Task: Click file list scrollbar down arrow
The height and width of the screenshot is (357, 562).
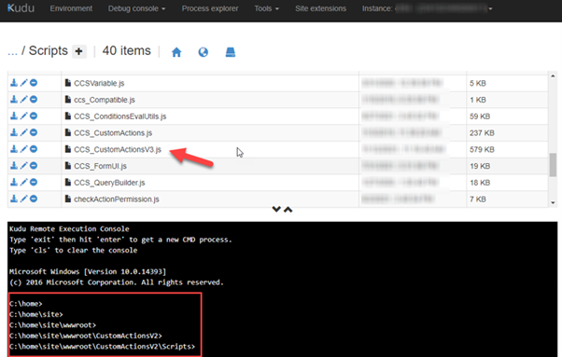Action: click(x=553, y=203)
